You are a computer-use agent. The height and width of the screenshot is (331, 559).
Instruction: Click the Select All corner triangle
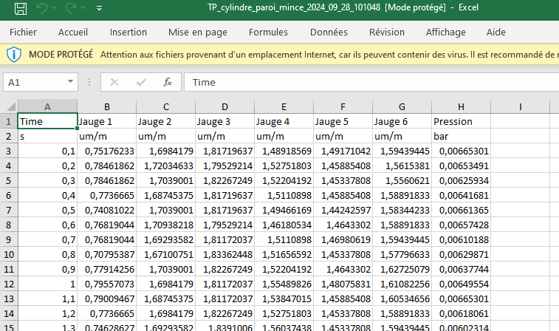point(9,106)
